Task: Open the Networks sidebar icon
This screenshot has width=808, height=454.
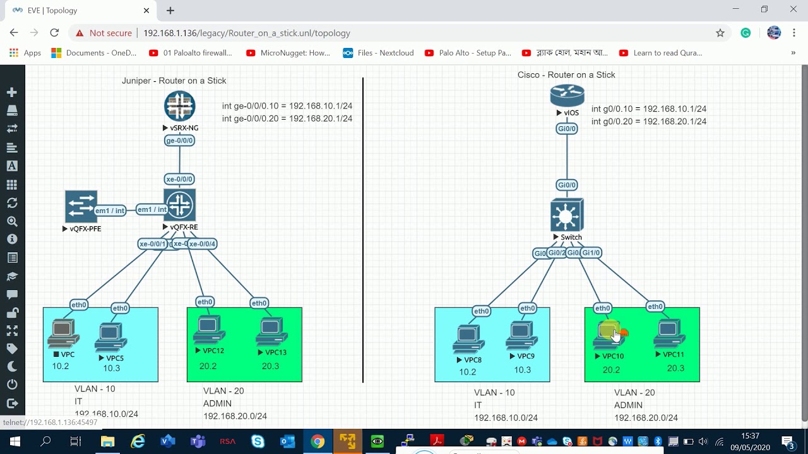Action: tap(11, 129)
